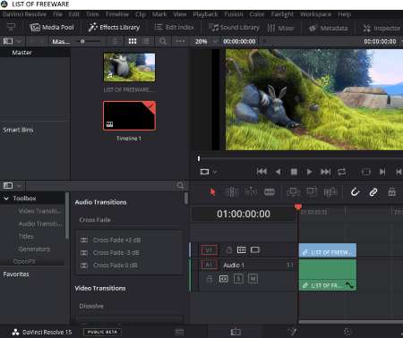Mute Audio 1 track with M

point(253,279)
